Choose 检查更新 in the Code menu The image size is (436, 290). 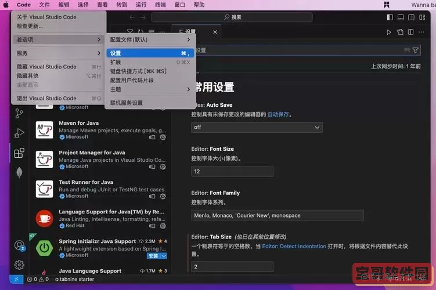tap(59, 26)
